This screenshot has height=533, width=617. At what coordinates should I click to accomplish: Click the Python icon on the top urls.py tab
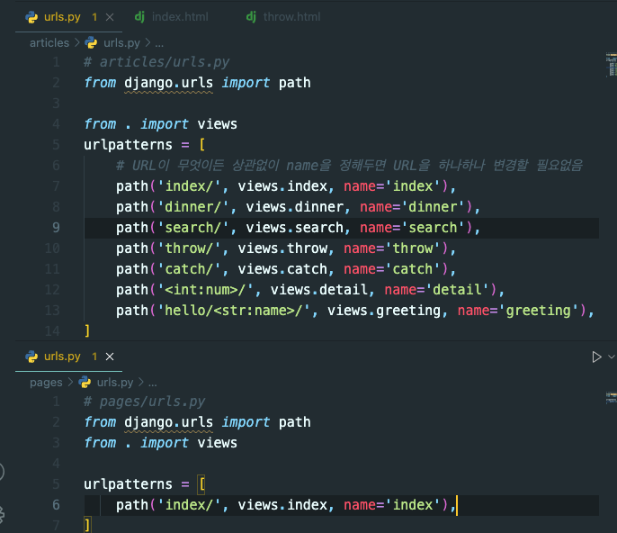tap(31, 17)
